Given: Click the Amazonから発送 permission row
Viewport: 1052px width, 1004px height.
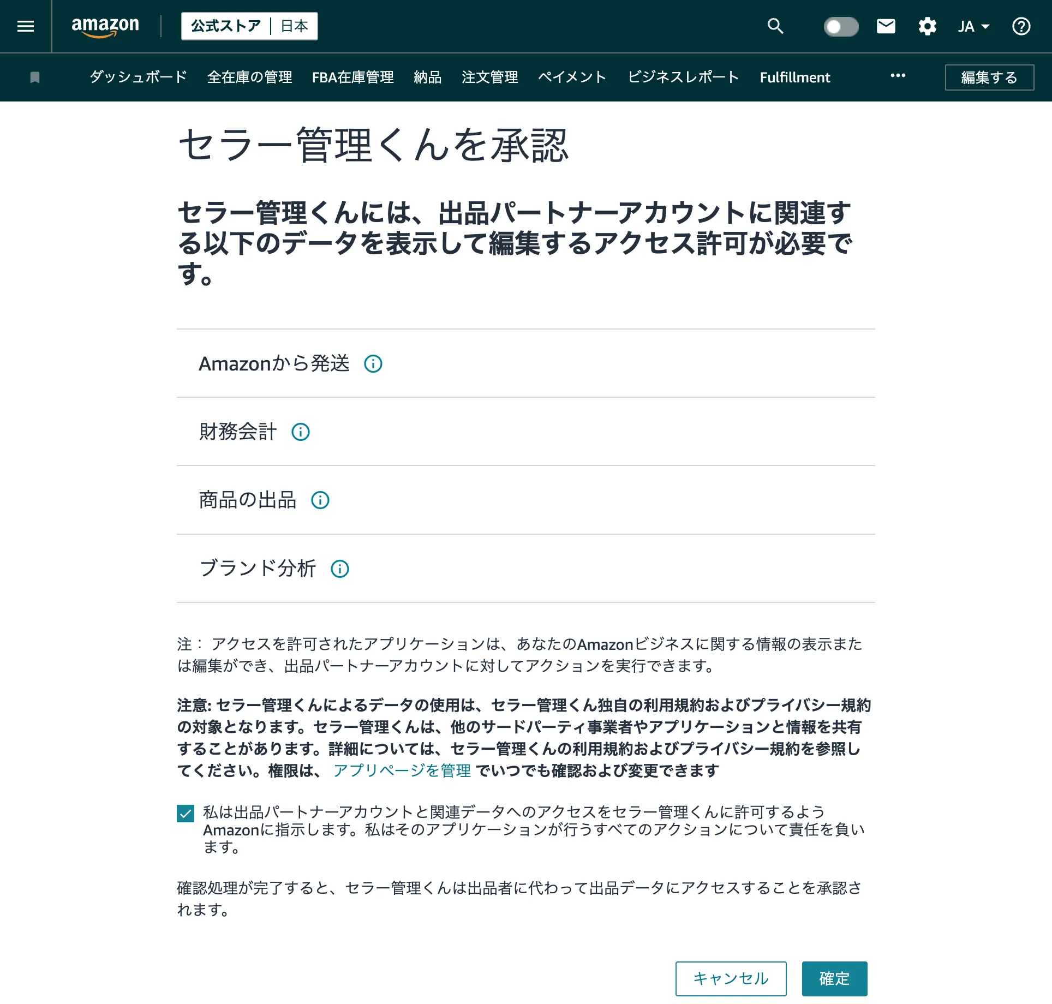Looking at the screenshot, I should click(526, 363).
